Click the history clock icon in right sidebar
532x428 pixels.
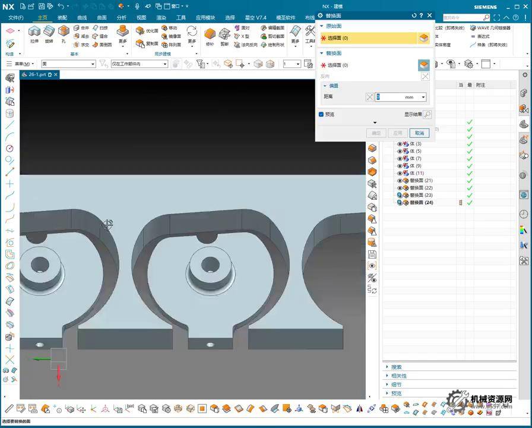[x=524, y=214]
